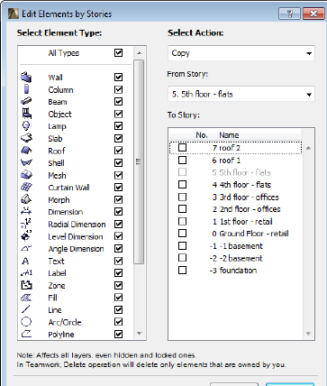Select the Mesh element icon
The width and height of the screenshot is (327, 386).
[26, 175]
